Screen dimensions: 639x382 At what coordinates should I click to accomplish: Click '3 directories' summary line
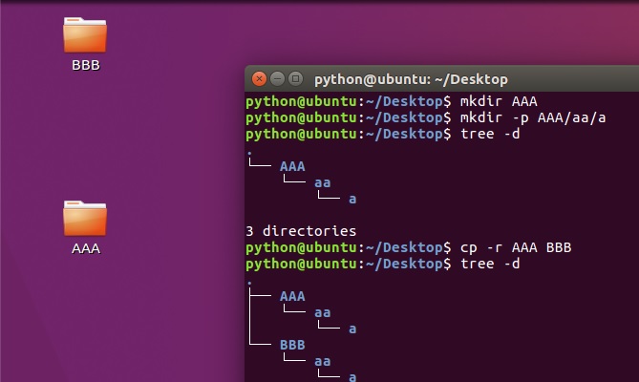point(301,231)
